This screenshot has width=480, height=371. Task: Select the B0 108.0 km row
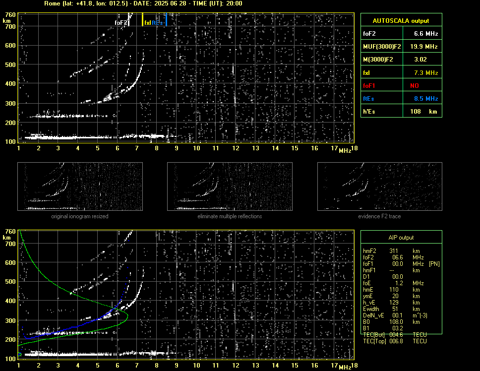(x=392, y=322)
